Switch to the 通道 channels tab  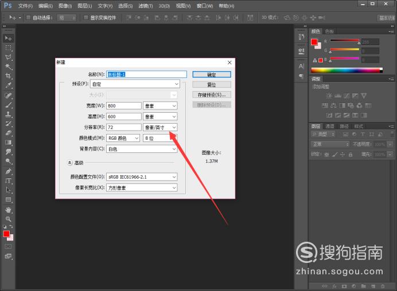tap(330, 126)
